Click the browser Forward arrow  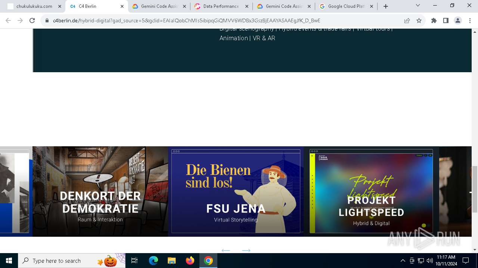click(20, 20)
